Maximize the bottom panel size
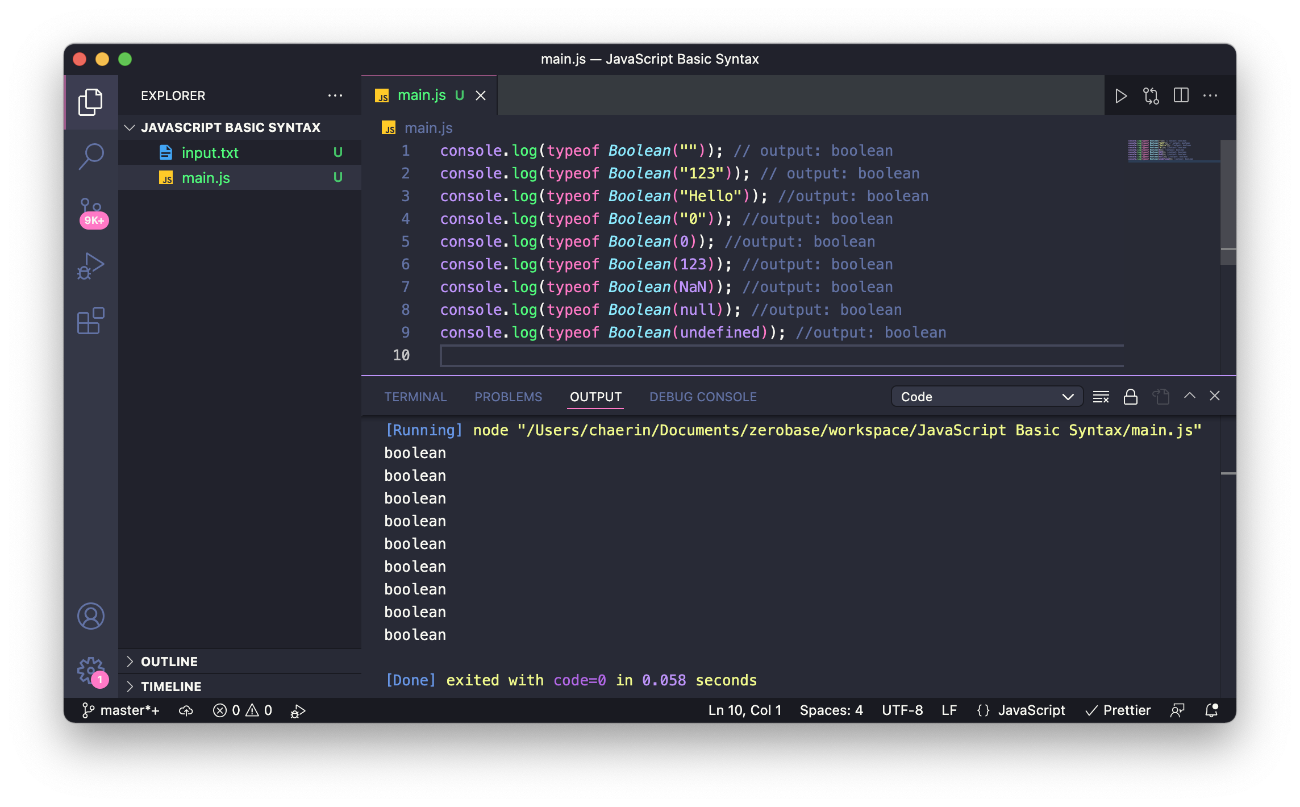Image resolution: width=1300 pixels, height=807 pixels. point(1189,396)
